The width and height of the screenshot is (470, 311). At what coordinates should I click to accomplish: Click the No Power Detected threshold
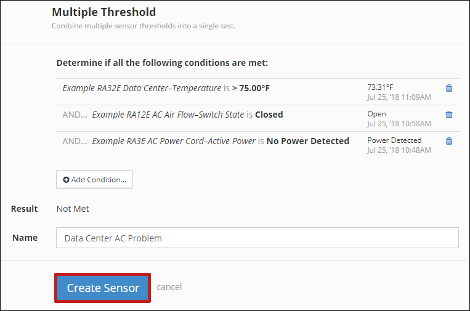307,141
